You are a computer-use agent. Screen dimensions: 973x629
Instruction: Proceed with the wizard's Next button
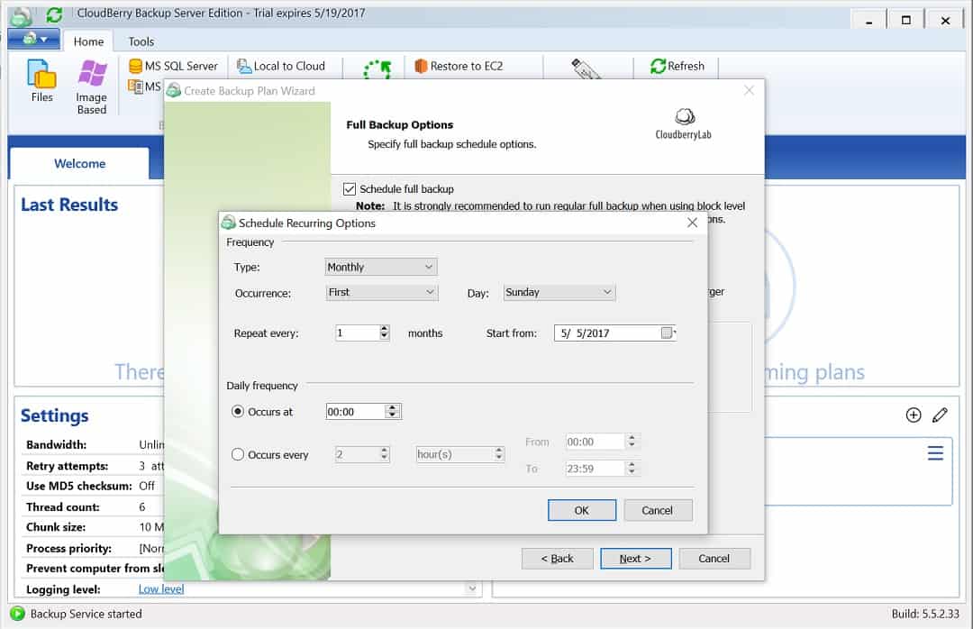pyautogui.click(x=635, y=558)
